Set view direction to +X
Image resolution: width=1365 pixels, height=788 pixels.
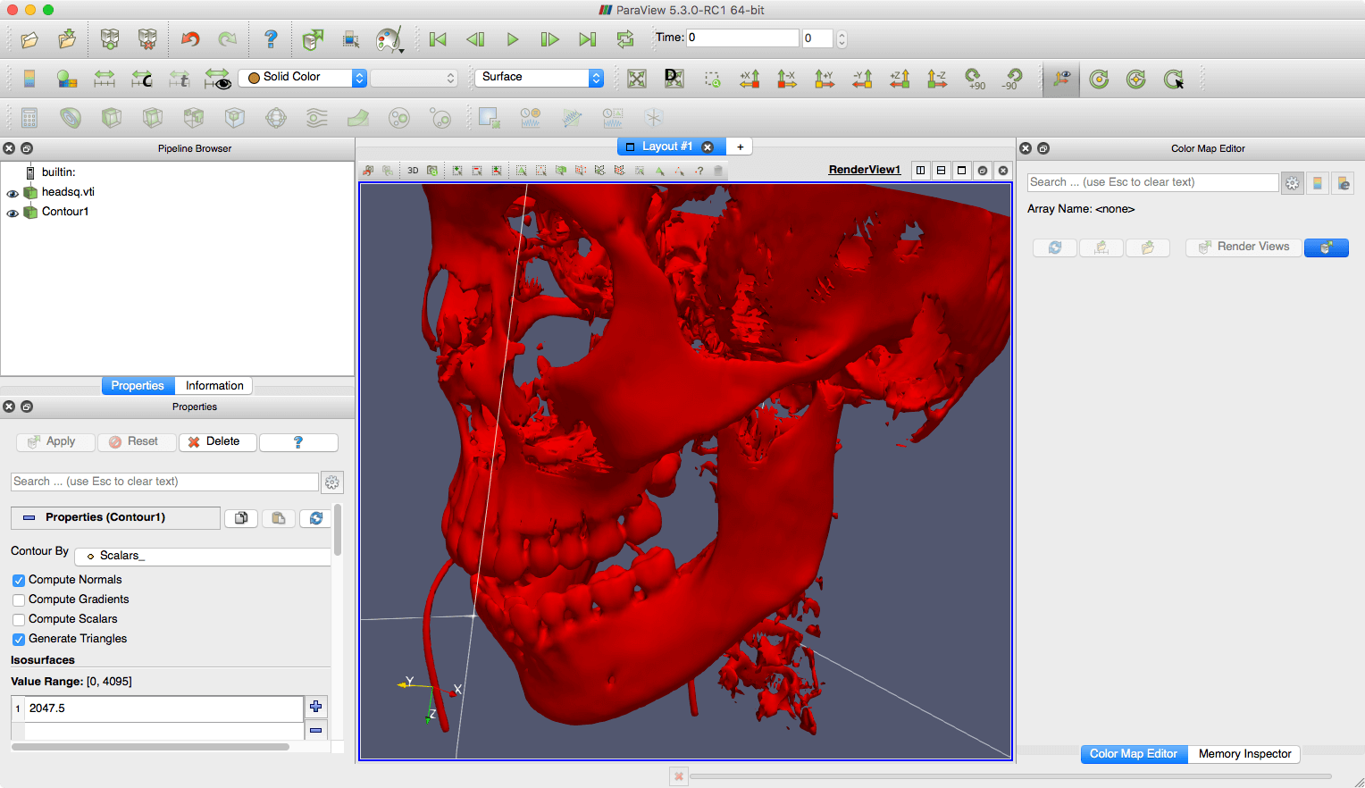(x=749, y=79)
